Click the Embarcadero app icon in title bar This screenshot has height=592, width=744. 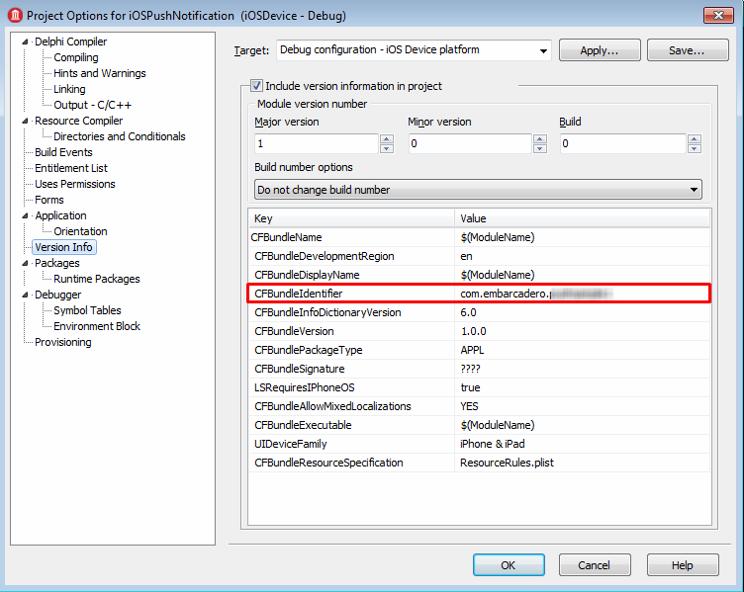tap(15, 15)
